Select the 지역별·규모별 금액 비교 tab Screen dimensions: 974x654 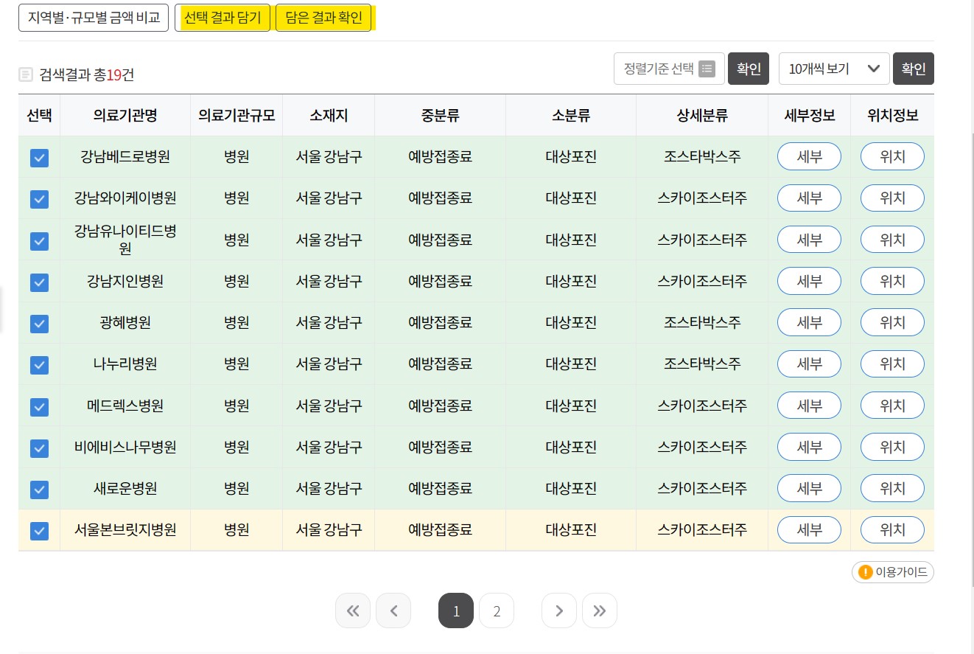click(x=93, y=17)
